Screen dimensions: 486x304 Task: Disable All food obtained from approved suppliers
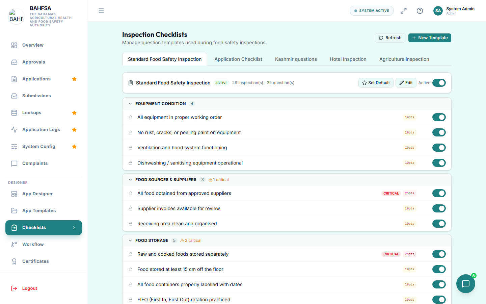click(439, 193)
